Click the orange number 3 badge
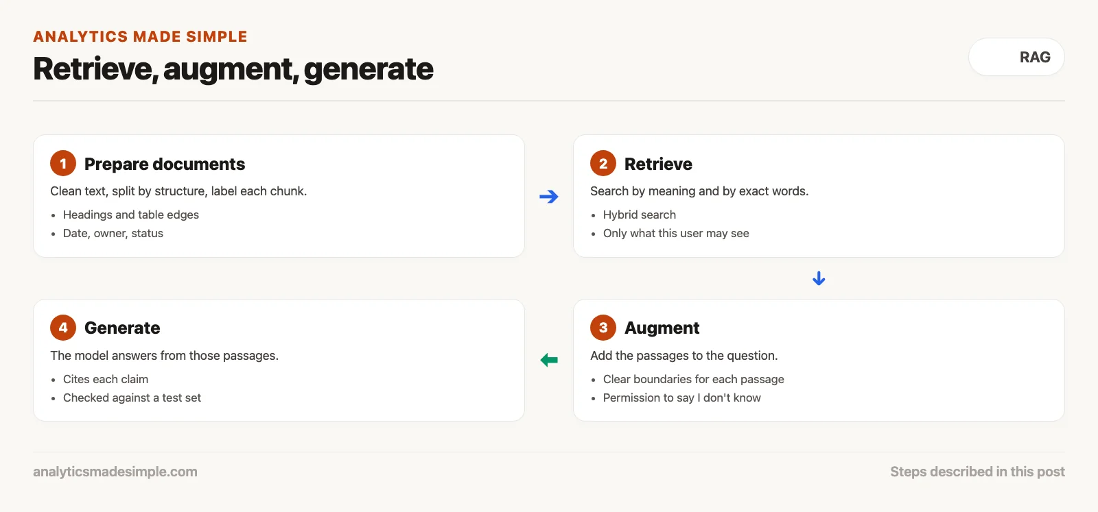The width and height of the screenshot is (1098, 512). (x=603, y=328)
